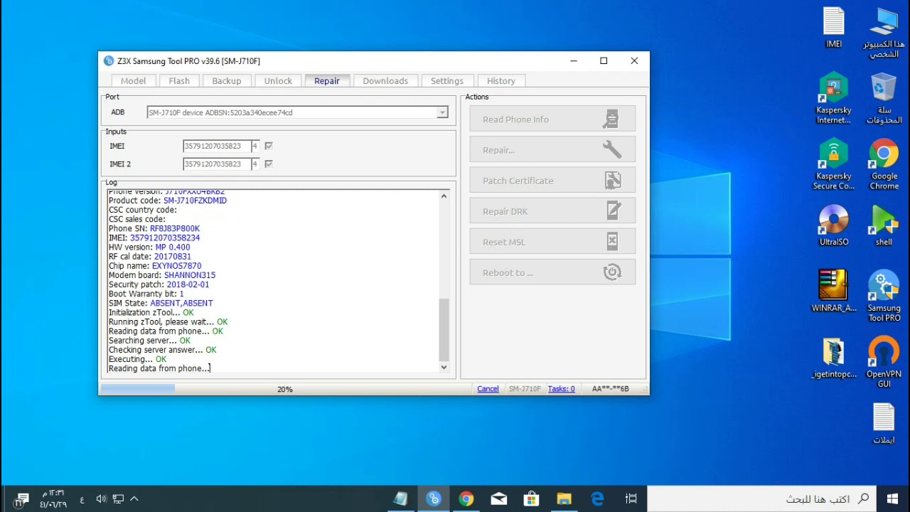Screen dimensions: 910x512
Task: Open the Recycle Bin icon
Action: click(x=884, y=99)
